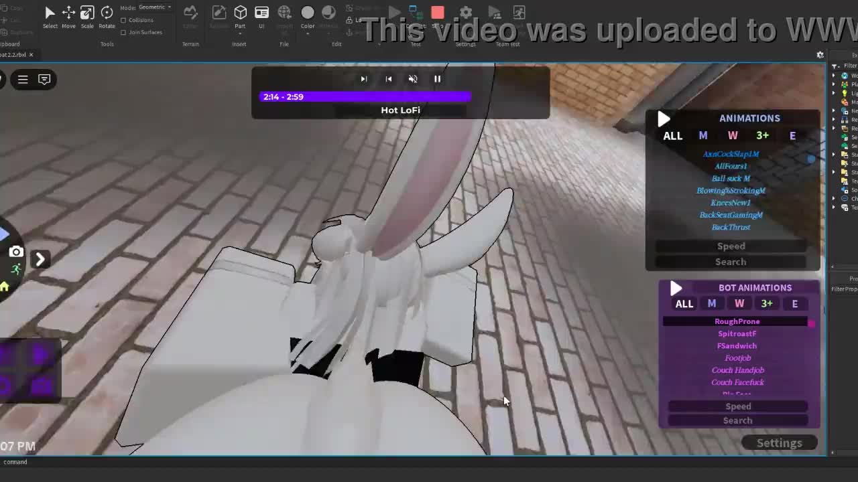Select the Move tool in toolbar

click(x=68, y=13)
